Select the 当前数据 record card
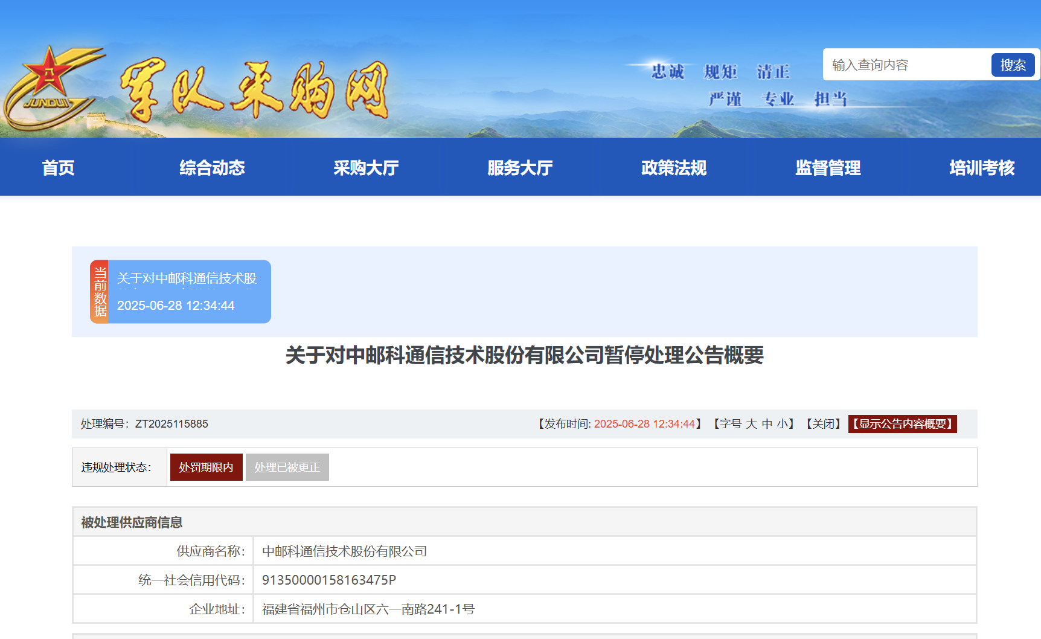Screen dimensions: 1041x639 [x=181, y=292]
